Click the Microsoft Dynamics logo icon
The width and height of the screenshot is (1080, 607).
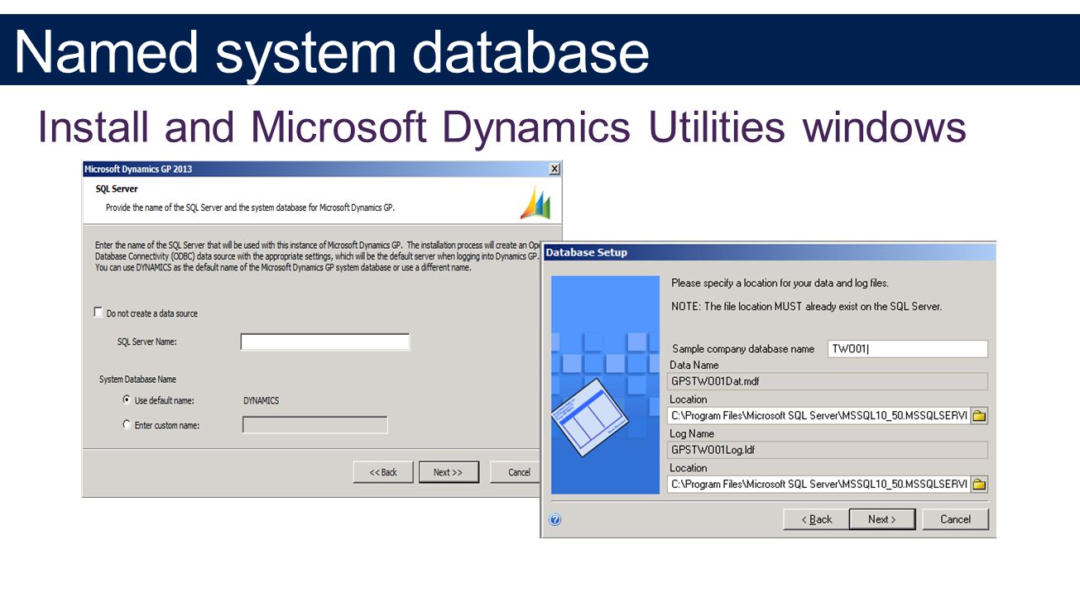coord(535,202)
